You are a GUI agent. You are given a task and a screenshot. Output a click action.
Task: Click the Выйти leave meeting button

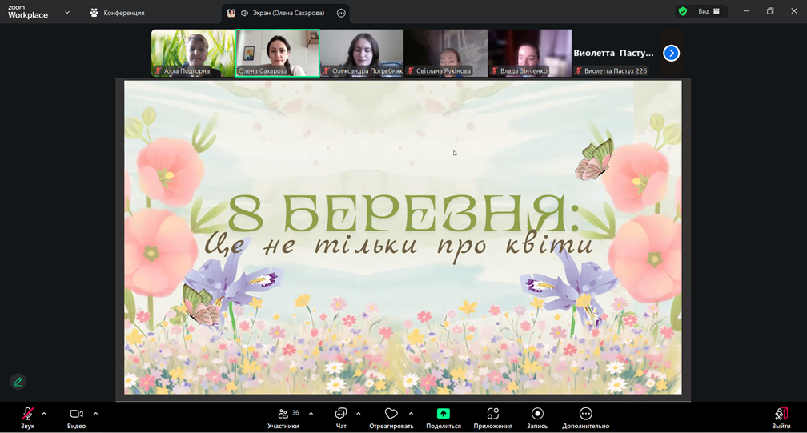(x=781, y=415)
